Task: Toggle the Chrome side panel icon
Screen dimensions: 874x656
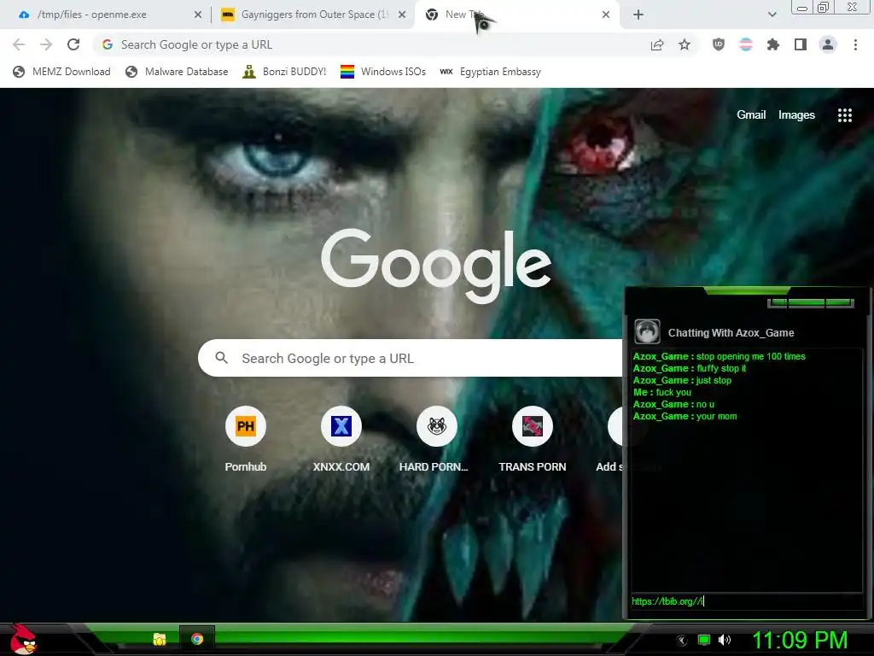Action: [x=801, y=44]
